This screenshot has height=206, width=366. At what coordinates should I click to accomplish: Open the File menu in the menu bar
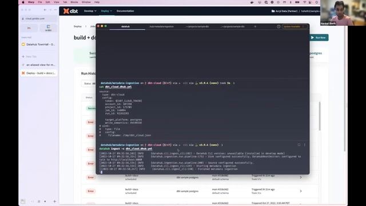pyautogui.click(x=40, y=2)
